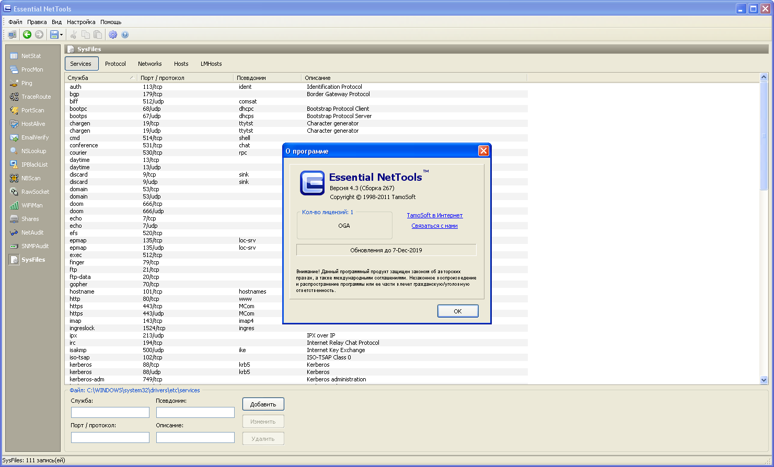Open the NetStat tool in sidebar
This screenshot has height=467, width=774.
[x=31, y=56]
